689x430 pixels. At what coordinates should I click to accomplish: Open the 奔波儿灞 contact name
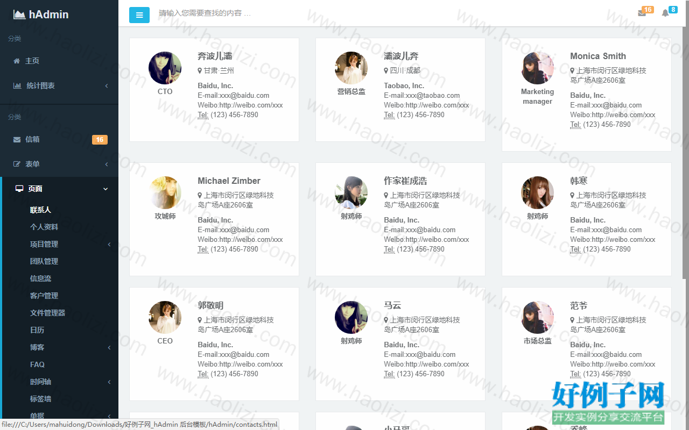tap(215, 56)
